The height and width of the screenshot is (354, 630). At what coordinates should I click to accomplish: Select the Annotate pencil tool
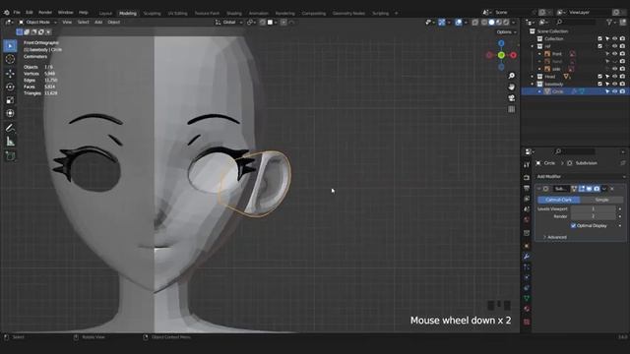[x=10, y=128]
